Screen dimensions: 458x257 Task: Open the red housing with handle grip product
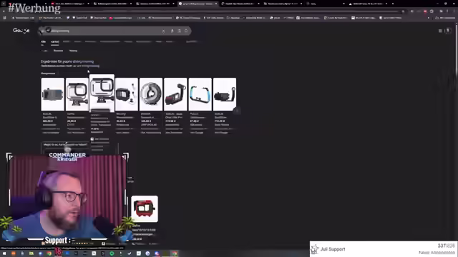point(175,94)
